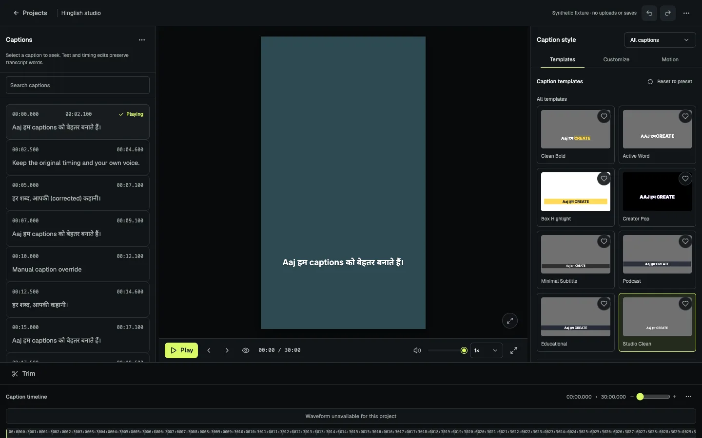Favorite the Box Highlight template
The height and width of the screenshot is (438, 702).
[604, 179]
